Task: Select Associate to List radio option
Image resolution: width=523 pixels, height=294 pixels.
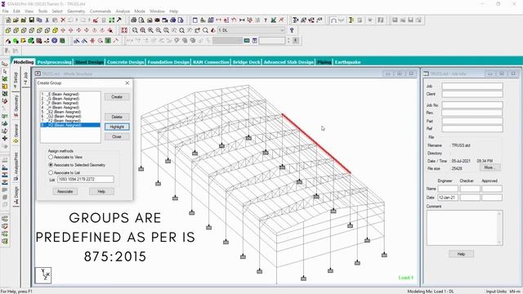Action: click(51, 172)
